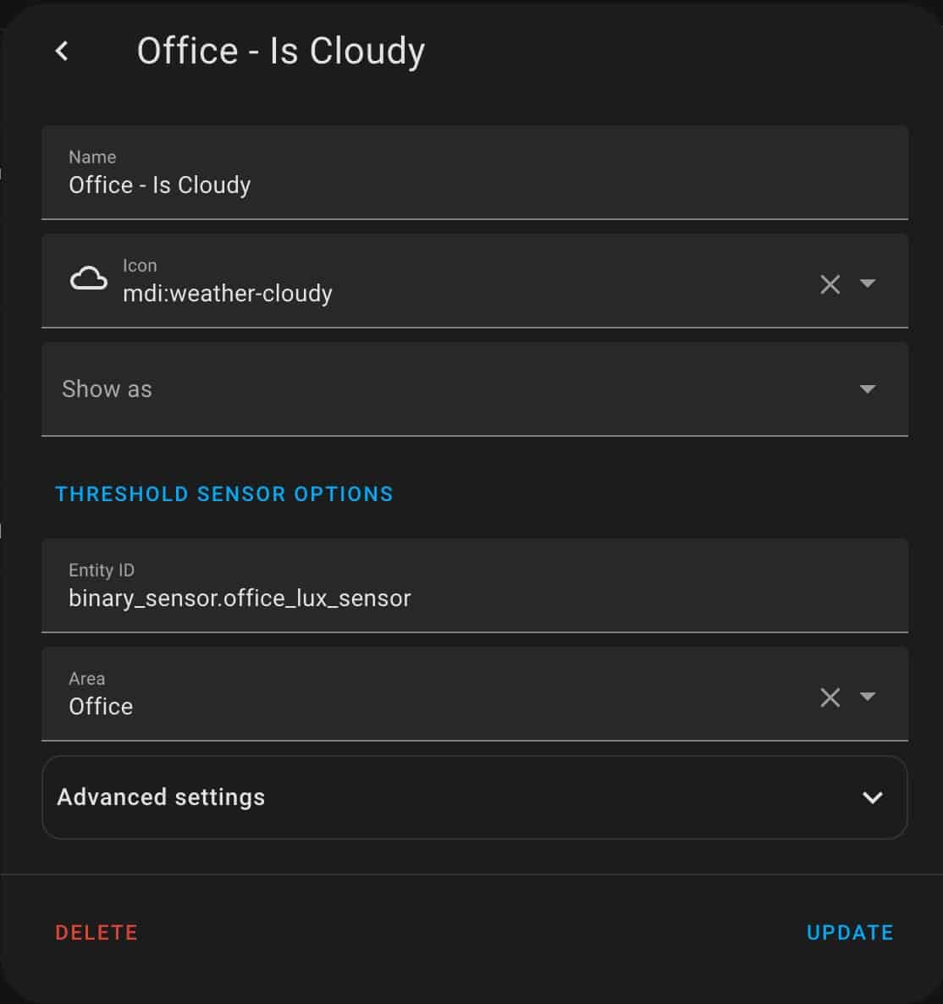This screenshot has height=1004, width=943.
Task: Edit the Entity ID field
Action: point(474,585)
